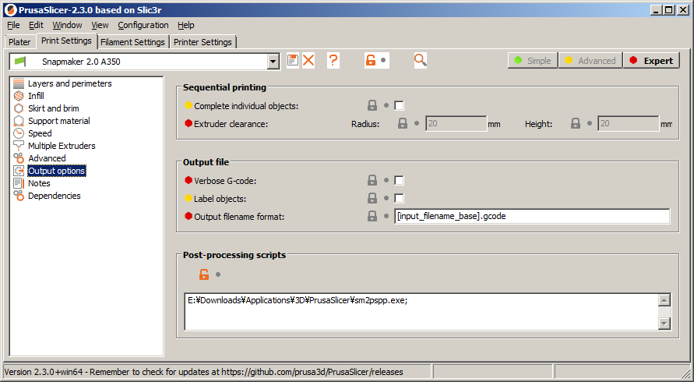Open Layers and perimeters settings page
Screen dimensions: 694x382
70,83
